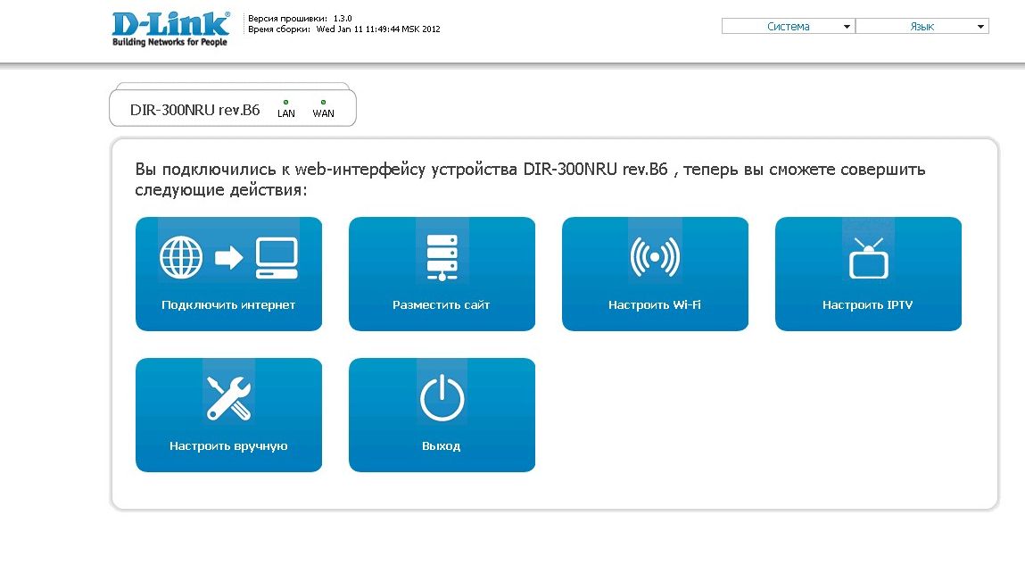Click the Настроить вручную label

[x=228, y=446]
